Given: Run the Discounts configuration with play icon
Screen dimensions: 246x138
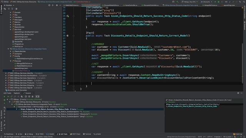Looking at the screenshot, I should pos(215,2).
